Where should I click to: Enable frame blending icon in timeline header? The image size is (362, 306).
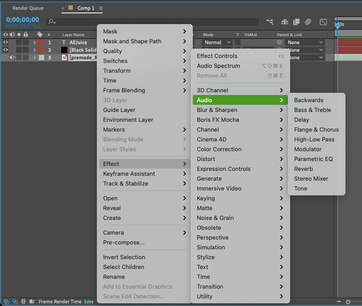(x=296, y=22)
